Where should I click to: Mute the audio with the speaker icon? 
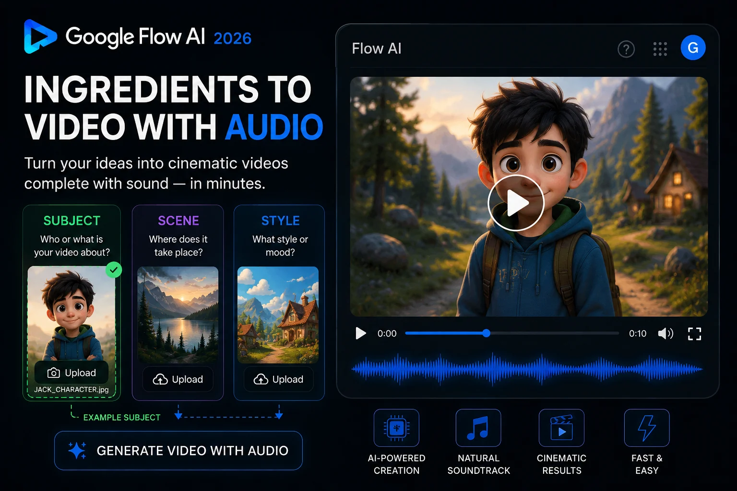coord(666,333)
